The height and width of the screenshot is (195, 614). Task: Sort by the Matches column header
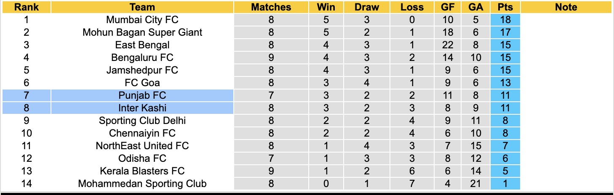(271, 7)
